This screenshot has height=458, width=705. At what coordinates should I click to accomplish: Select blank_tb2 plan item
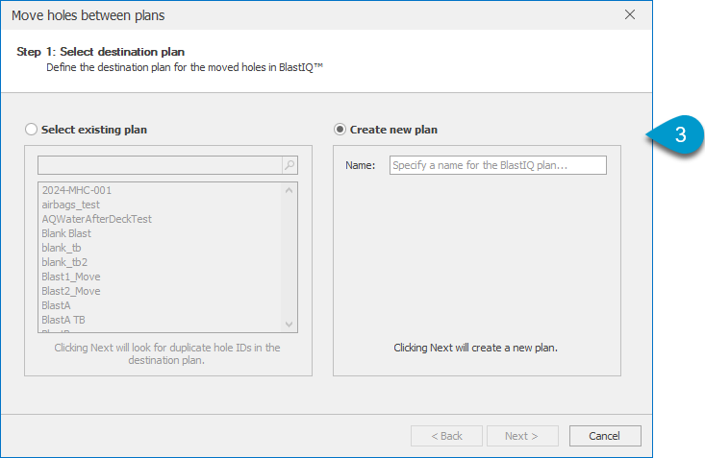tap(64, 262)
